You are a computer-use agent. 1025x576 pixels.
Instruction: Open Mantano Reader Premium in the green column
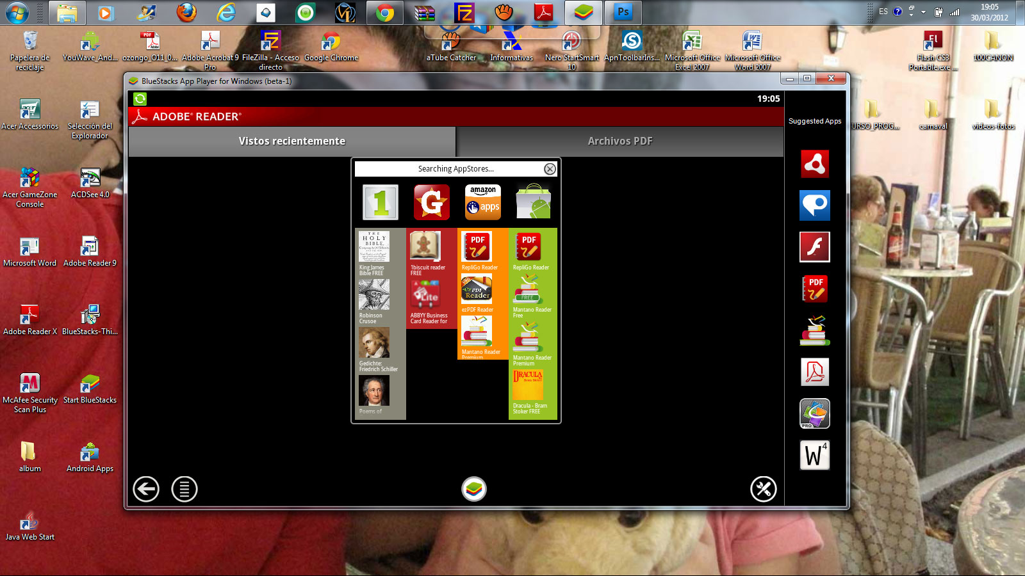[x=532, y=344]
